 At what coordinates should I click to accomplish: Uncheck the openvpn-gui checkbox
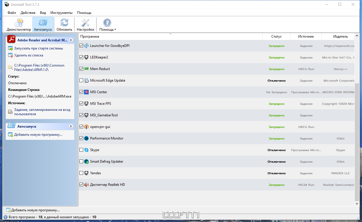(81, 127)
